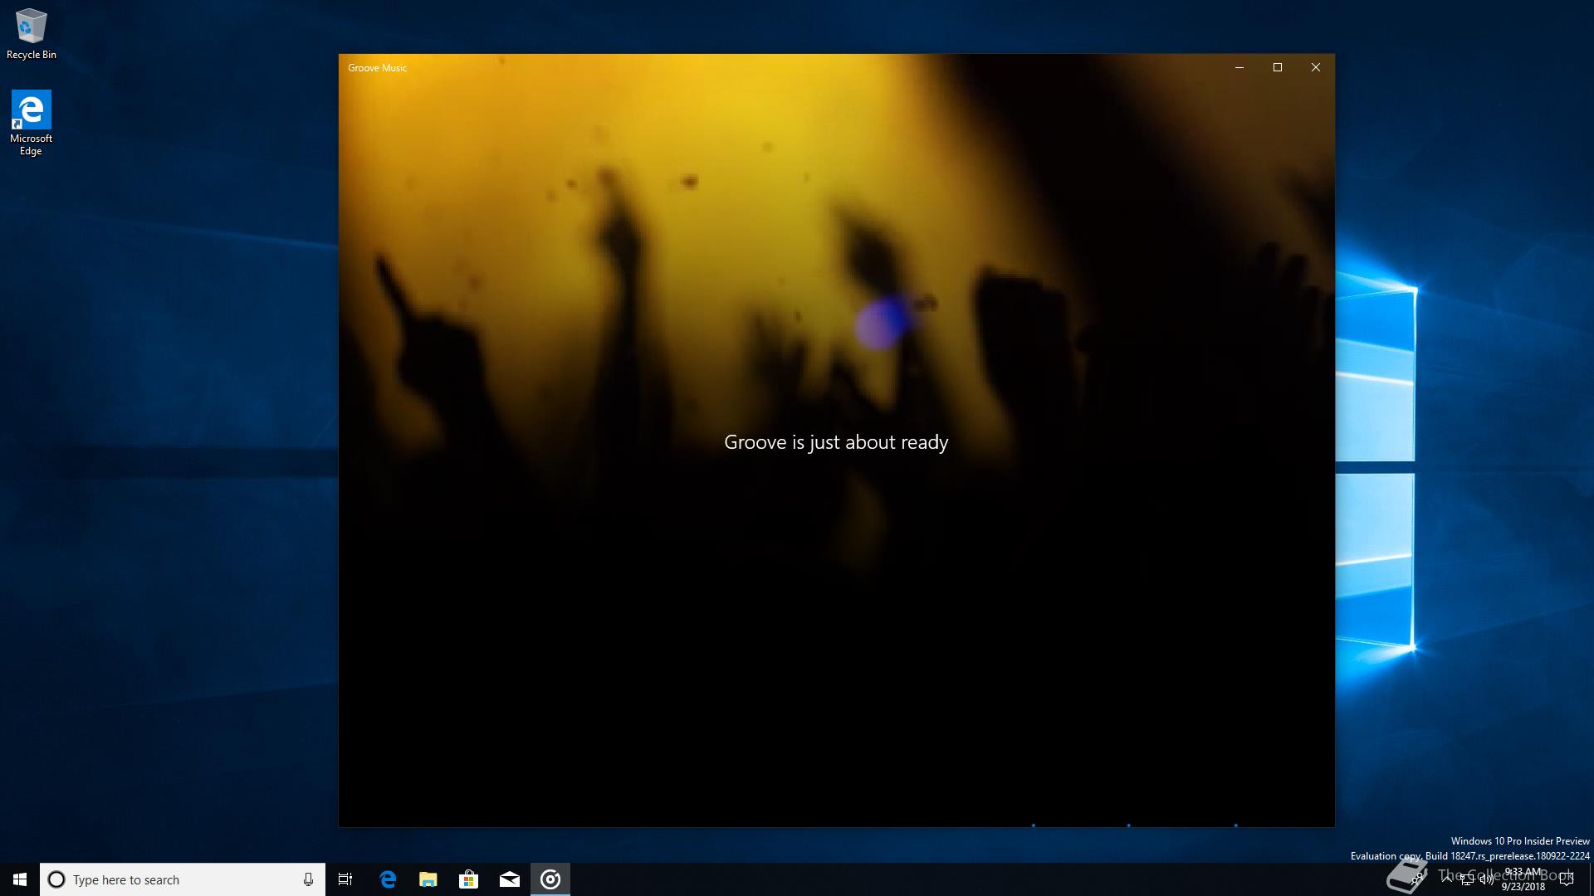Click the Groove Music taskbar icon
The height and width of the screenshot is (896, 1594).
coord(550,879)
